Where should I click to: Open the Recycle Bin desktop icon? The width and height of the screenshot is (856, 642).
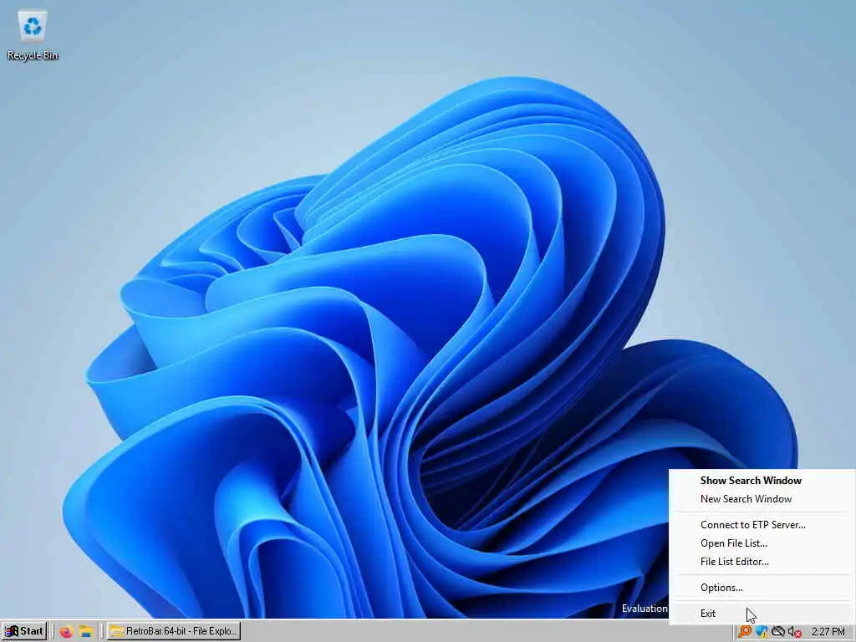click(33, 35)
